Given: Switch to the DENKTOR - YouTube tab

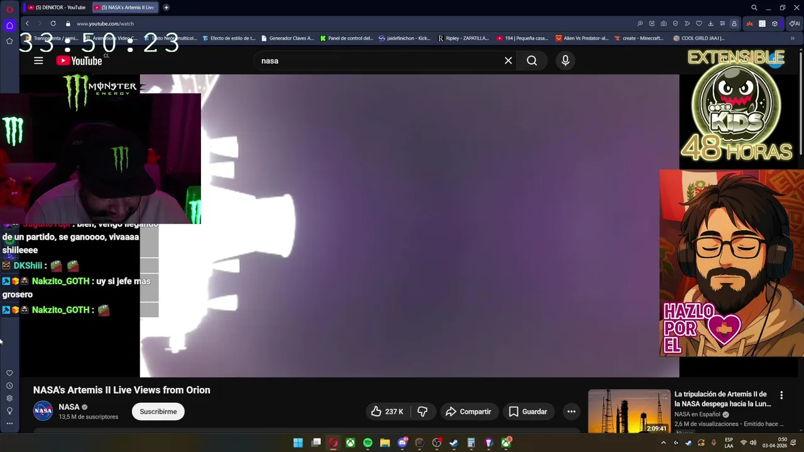Looking at the screenshot, I should pos(57,8).
